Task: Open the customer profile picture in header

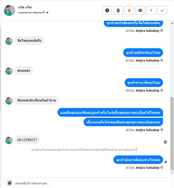Action: pyautogui.click(x=9, y=10)
